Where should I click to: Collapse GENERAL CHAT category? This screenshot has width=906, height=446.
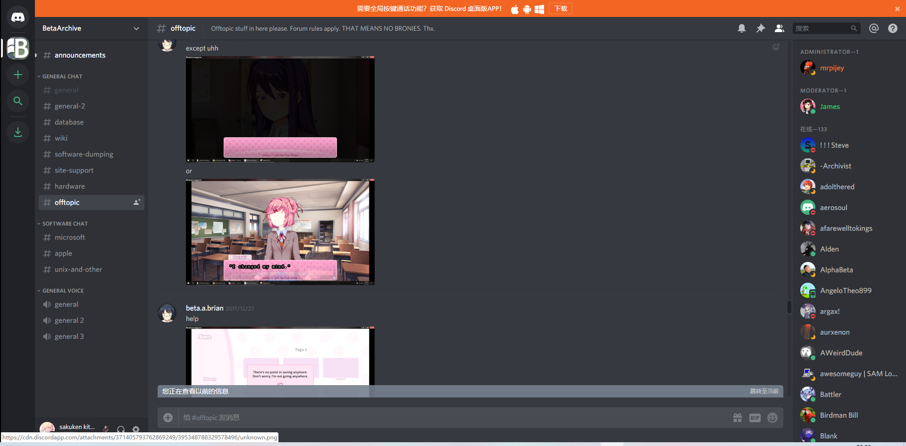tap(62, 76)
